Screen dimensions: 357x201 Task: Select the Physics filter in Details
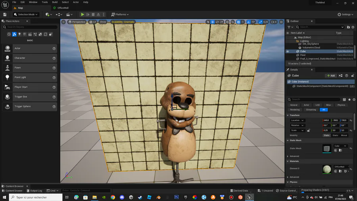pyautogui.click(x=341, y=105)
